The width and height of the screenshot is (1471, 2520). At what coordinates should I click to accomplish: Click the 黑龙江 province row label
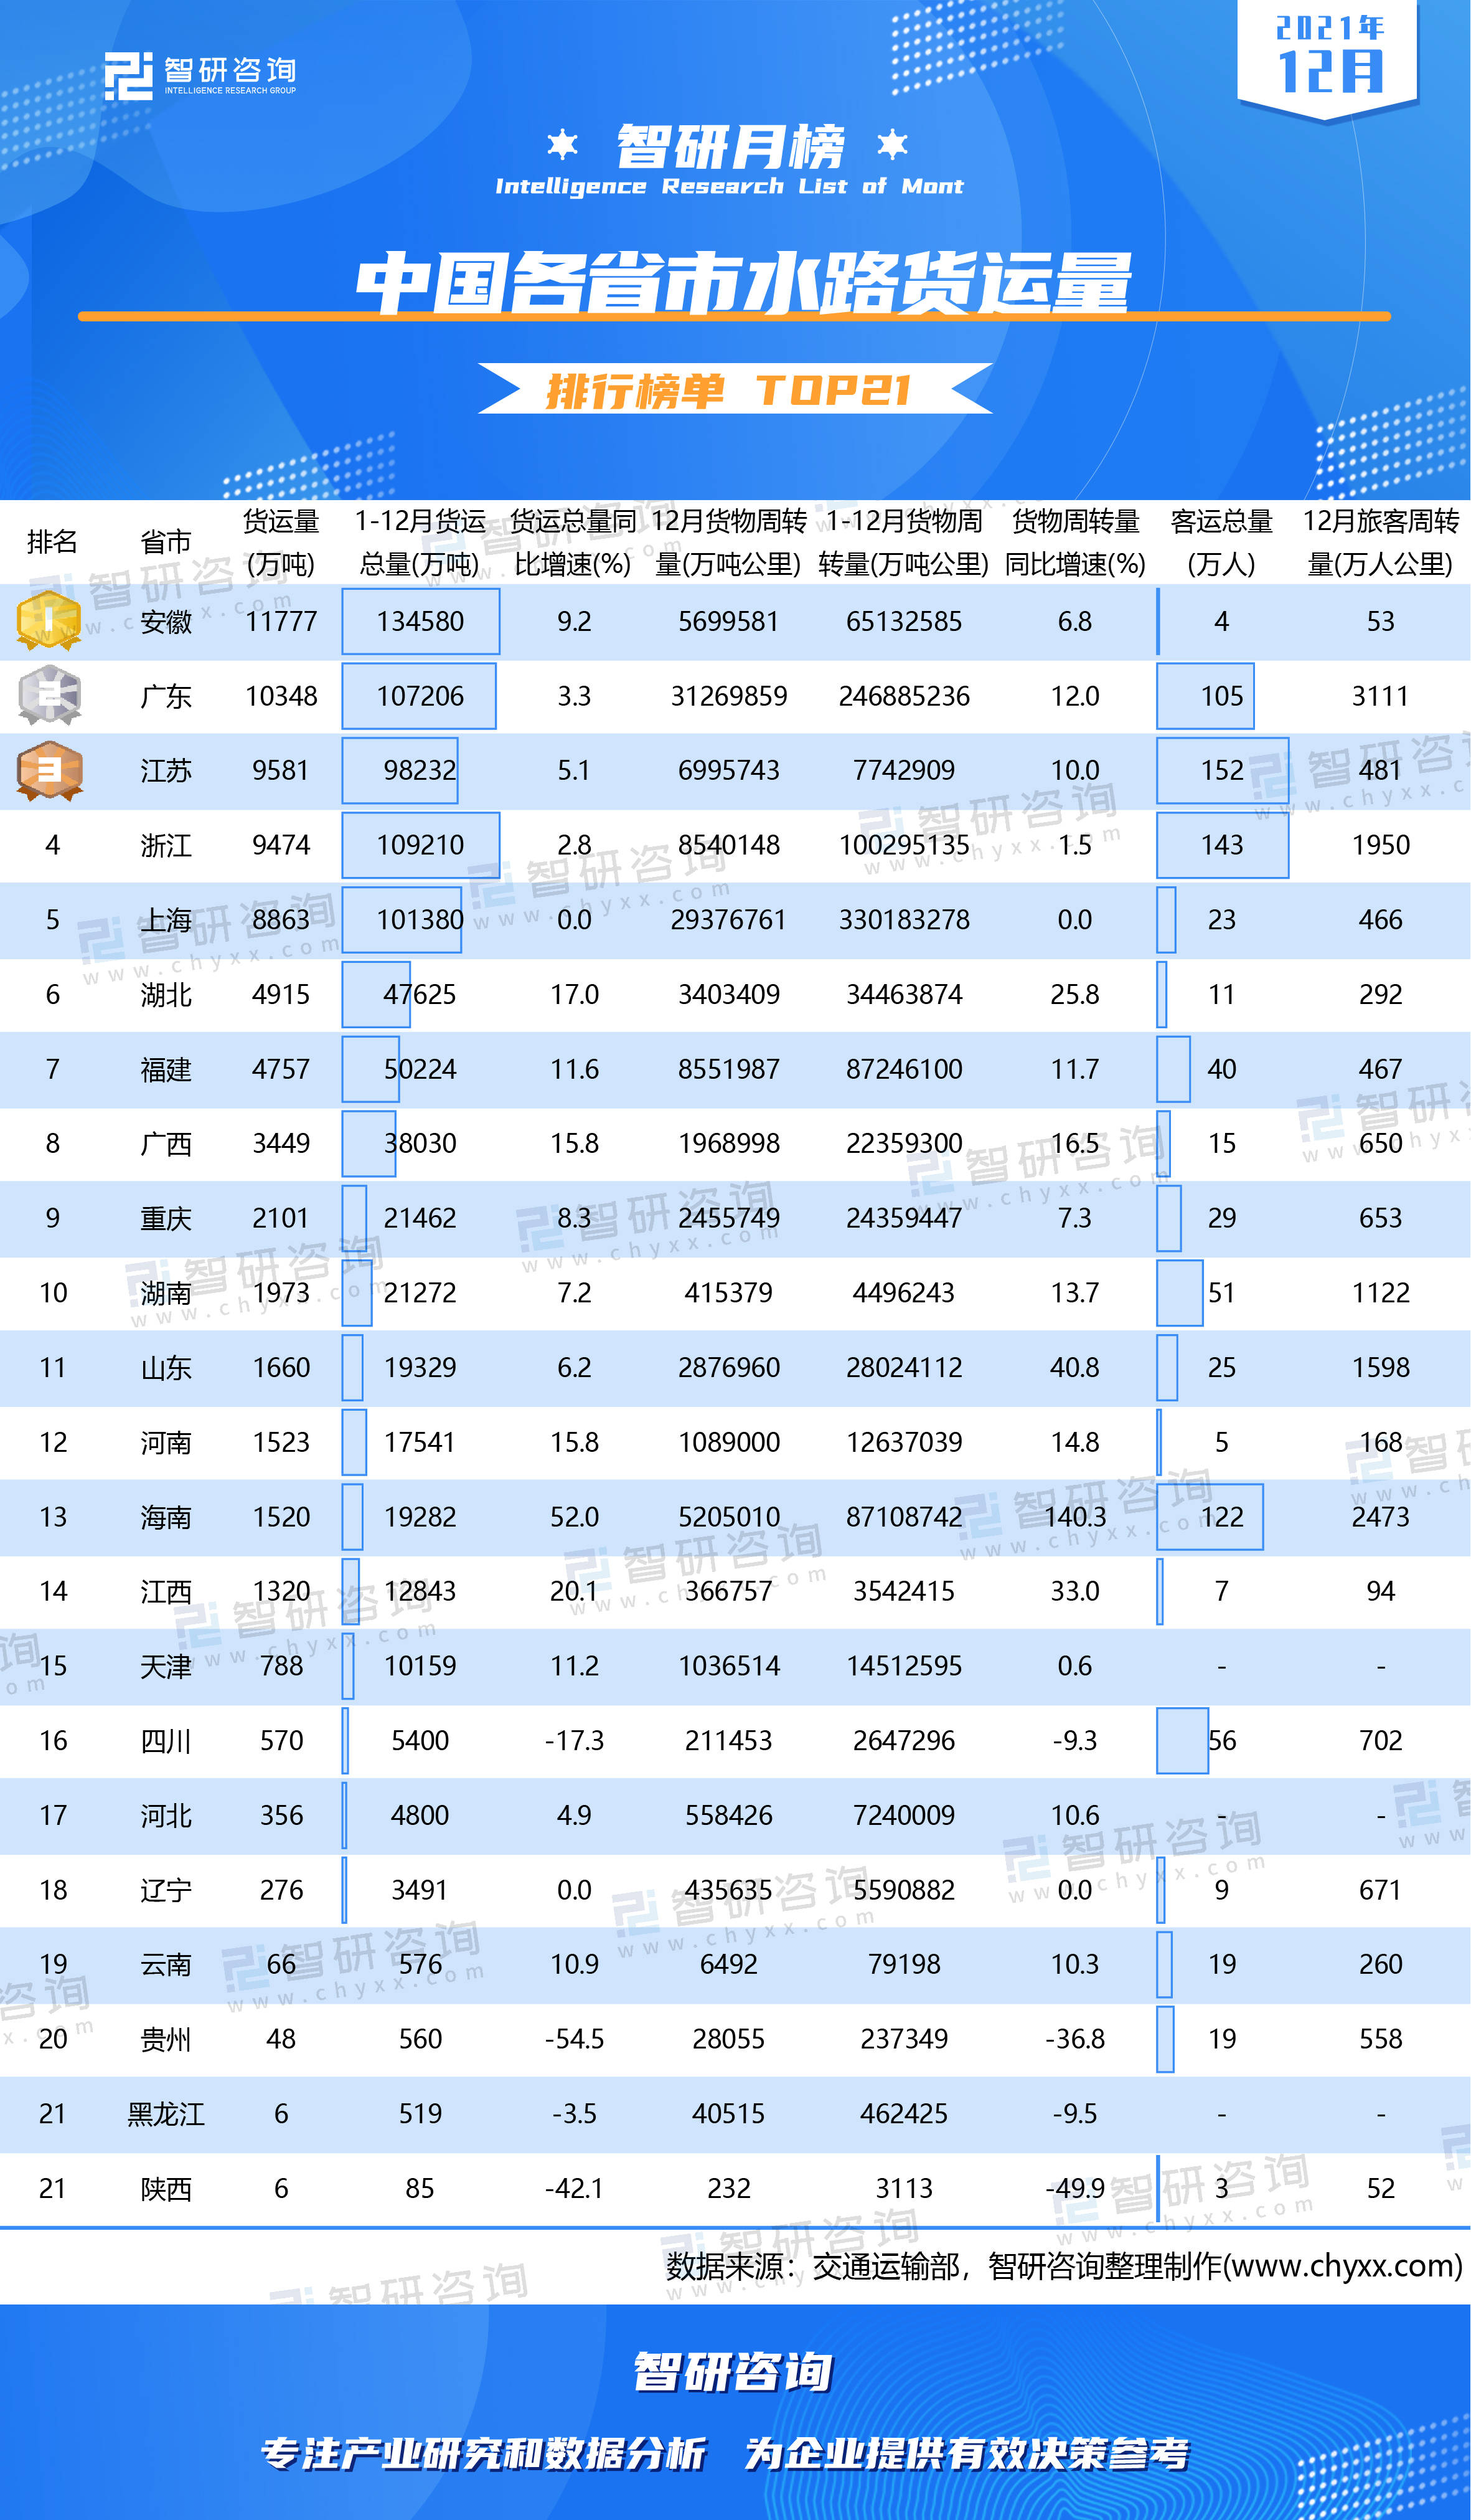165,2114
